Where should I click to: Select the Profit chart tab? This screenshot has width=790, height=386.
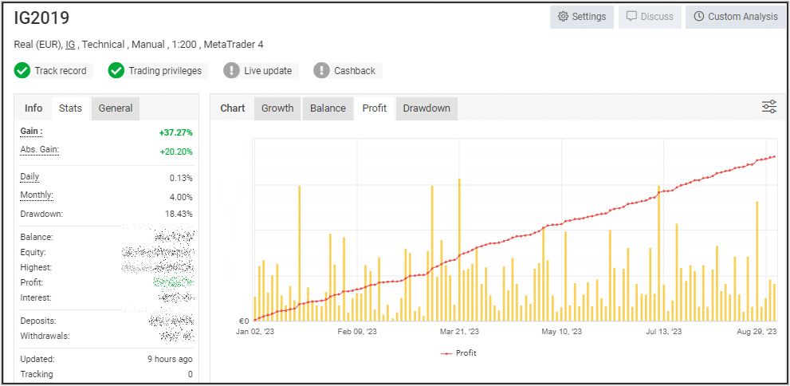[375, 108]
